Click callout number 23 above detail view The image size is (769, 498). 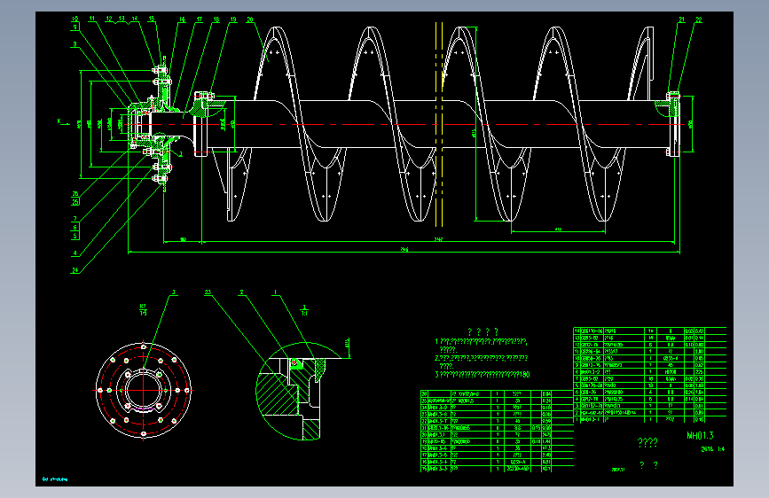coord(208,292)
